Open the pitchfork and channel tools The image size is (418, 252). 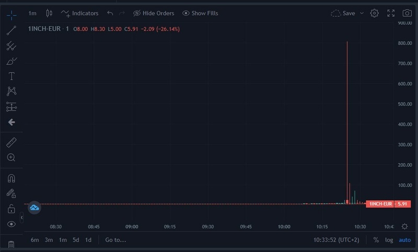coord(11,45)
